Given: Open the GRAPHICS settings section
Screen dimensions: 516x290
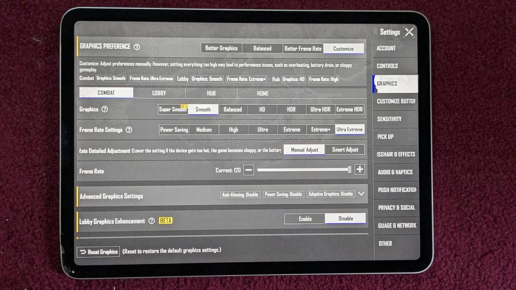Looking at the screenshot, I should point(395,84).
